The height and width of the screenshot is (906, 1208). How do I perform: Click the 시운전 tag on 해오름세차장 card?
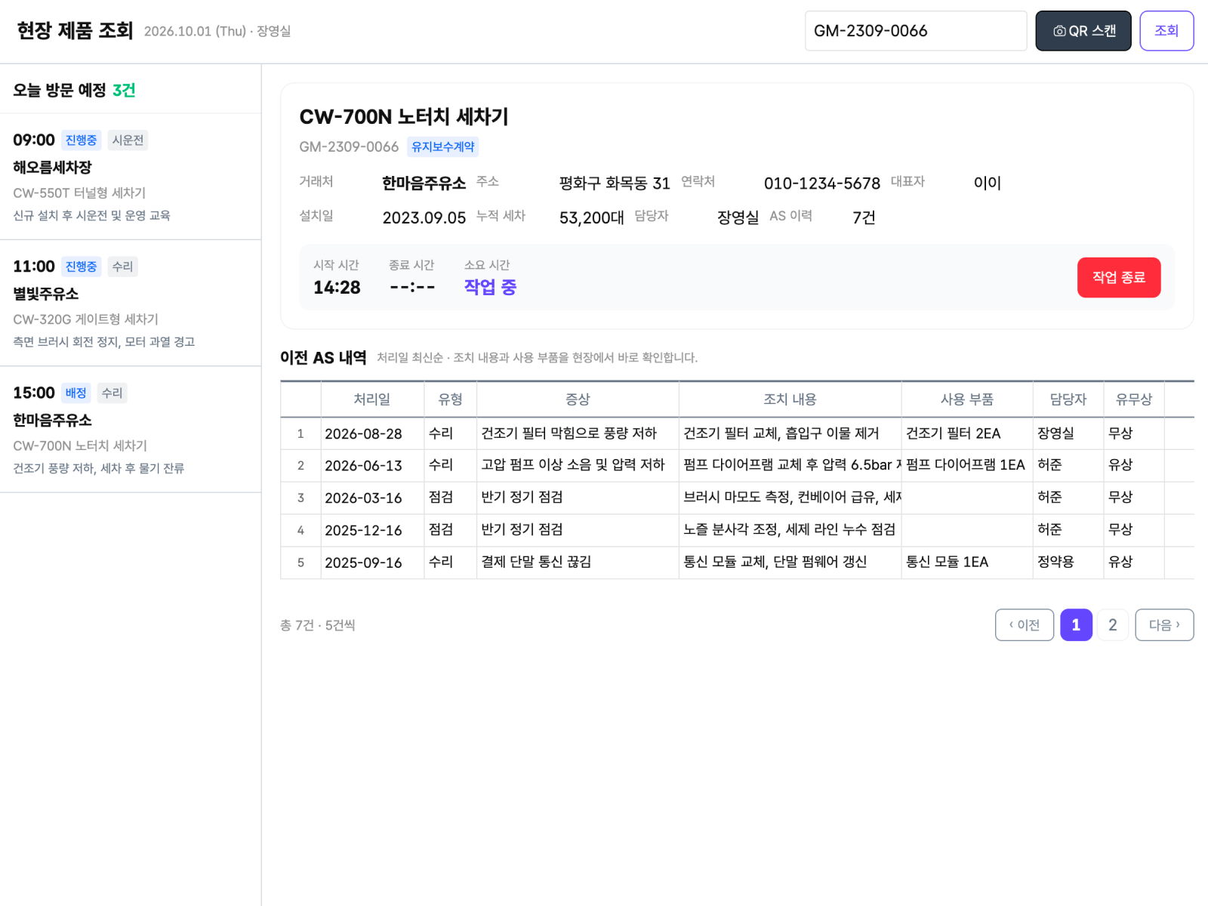128,140
